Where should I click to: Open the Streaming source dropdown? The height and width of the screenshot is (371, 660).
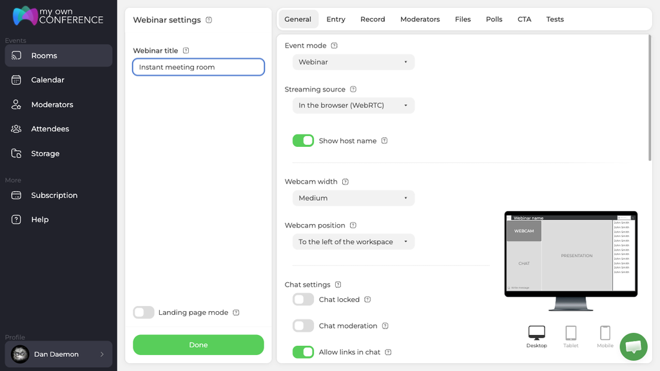(x=354, y=105)
